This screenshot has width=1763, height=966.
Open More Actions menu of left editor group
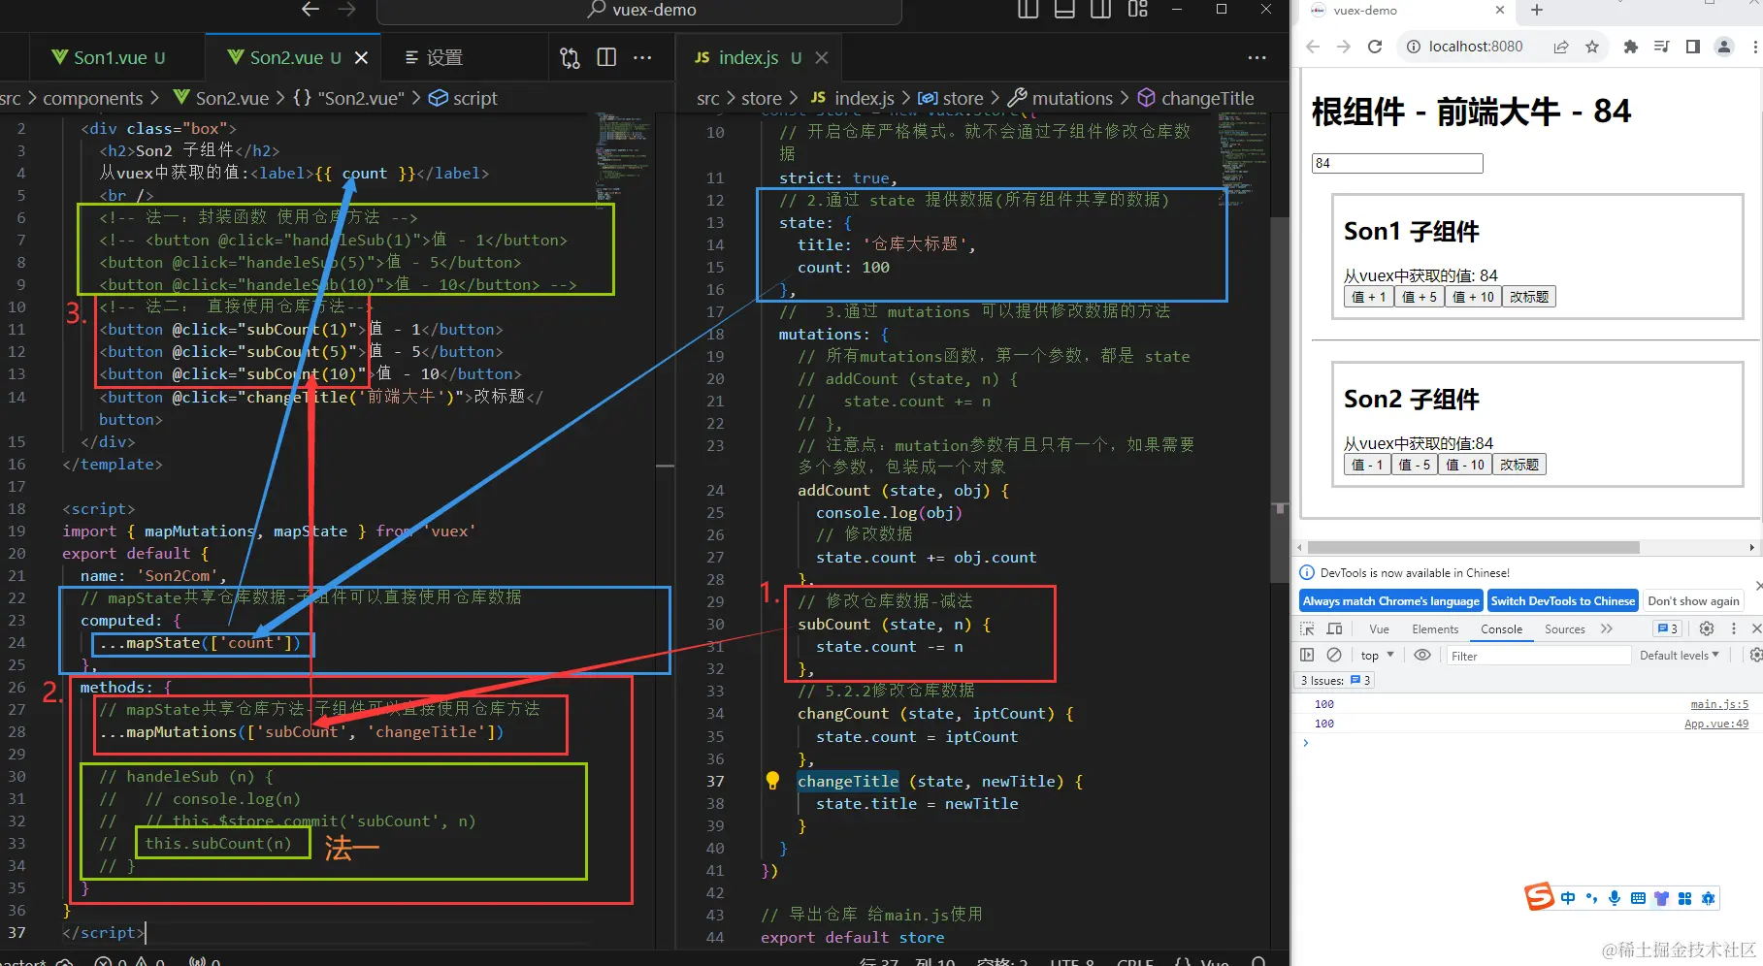click(642, 58)
